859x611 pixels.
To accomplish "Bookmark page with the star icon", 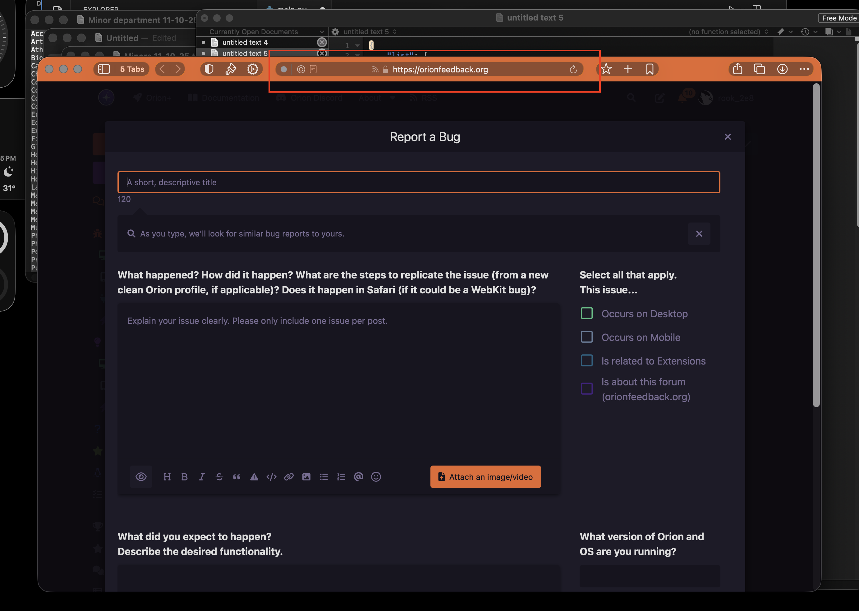I will point(606,69).
